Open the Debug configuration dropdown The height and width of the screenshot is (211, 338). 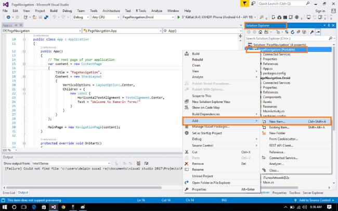(81, 17)
